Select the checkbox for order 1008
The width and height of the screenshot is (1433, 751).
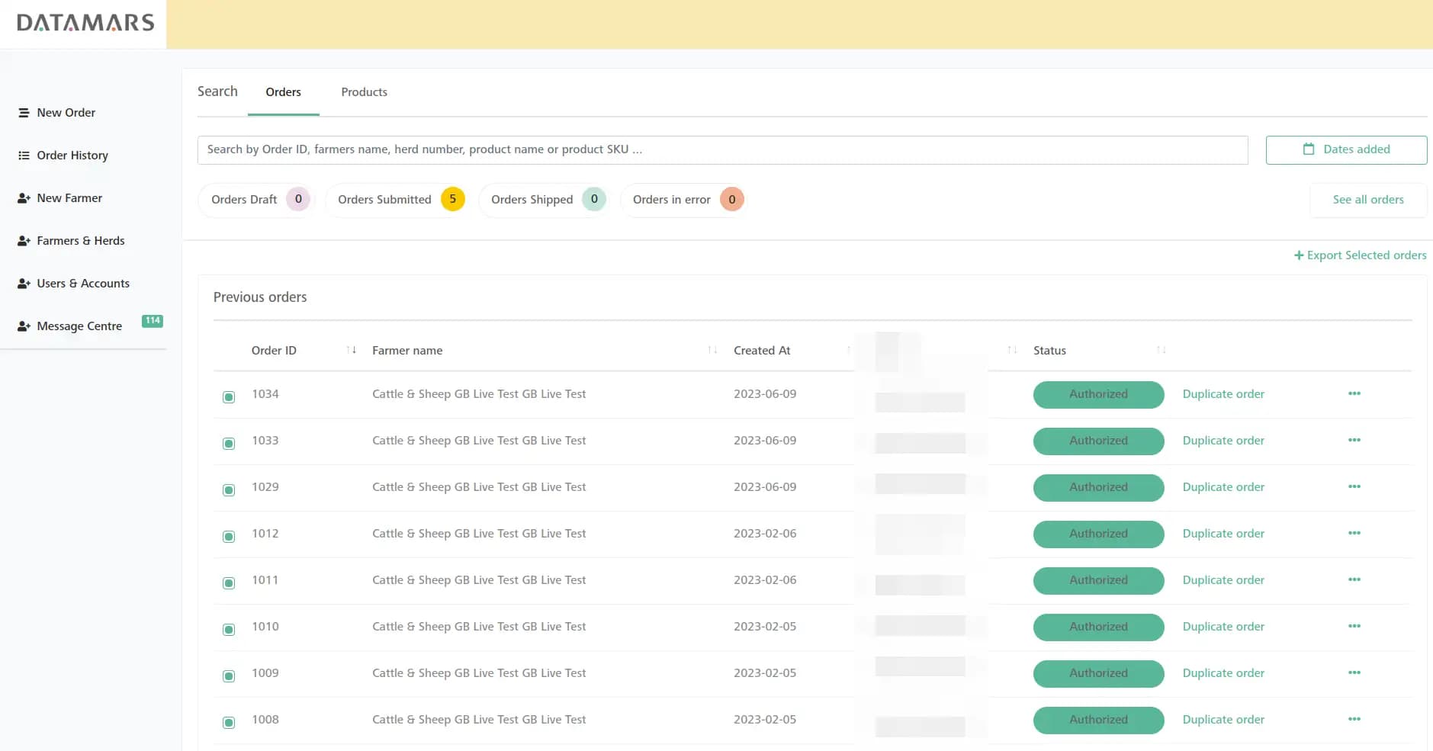(x=229, y=722)
